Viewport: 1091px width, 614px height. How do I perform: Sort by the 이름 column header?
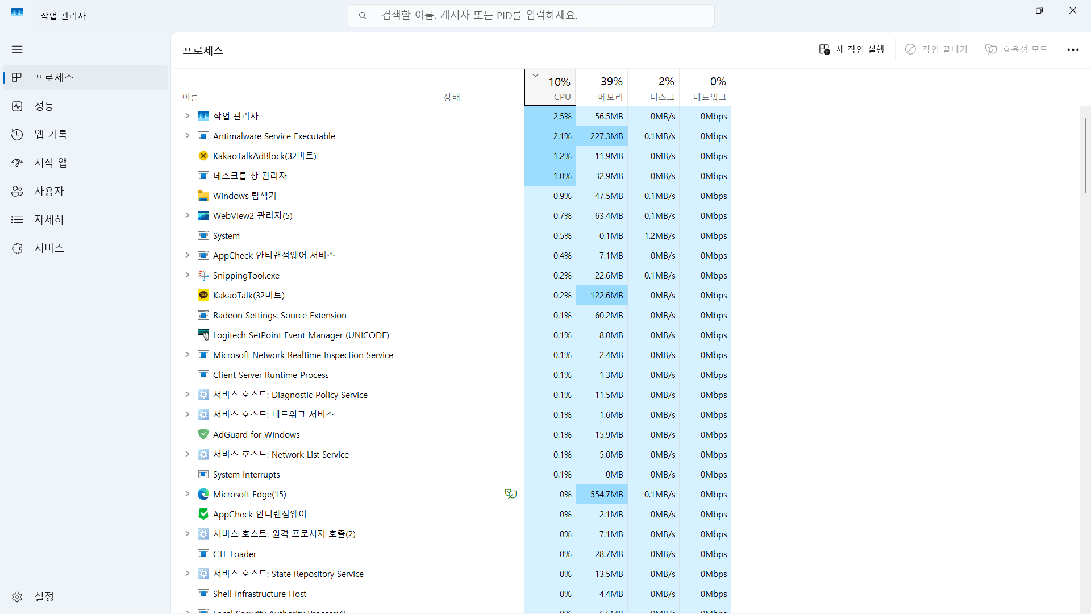[x=305, y=88]
